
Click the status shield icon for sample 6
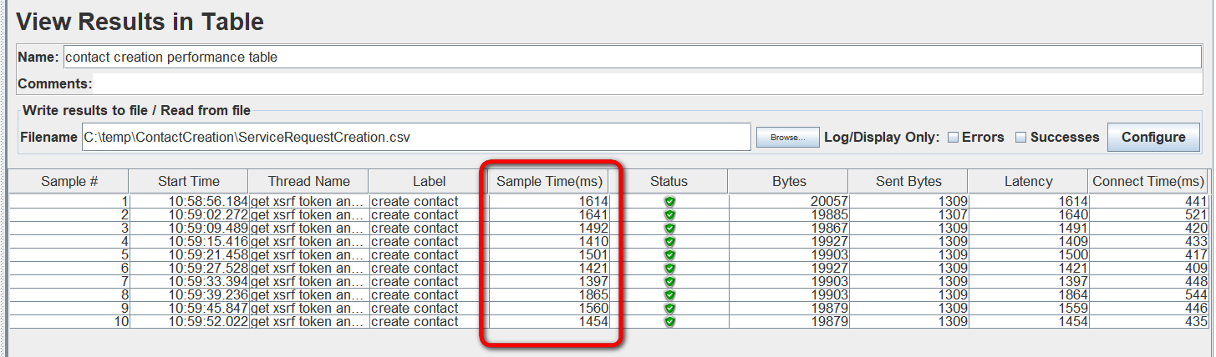[x=669, y=269]
